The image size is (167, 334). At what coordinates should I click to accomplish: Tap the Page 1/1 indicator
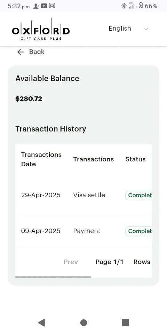pos(110,262)
